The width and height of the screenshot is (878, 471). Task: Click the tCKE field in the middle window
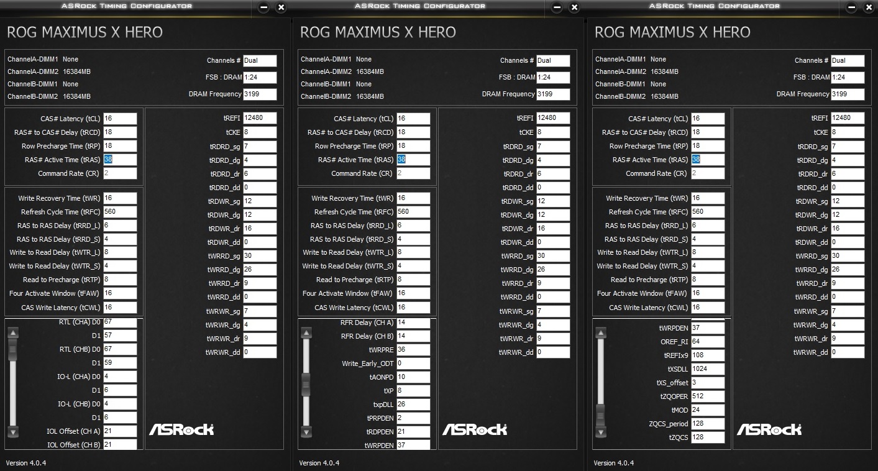pyautogui.click(x=553, y=132)
